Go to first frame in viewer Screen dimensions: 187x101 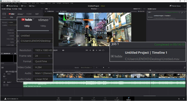coord(87,50)
